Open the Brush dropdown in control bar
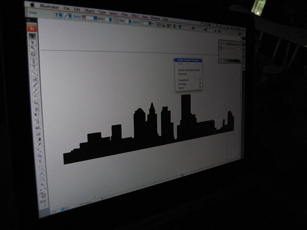Screen dimensions: 307x230 pos(110,20)
